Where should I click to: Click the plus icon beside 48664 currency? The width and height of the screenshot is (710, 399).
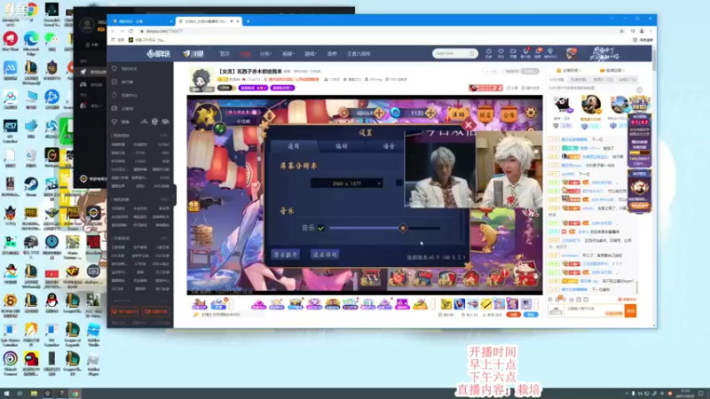378,113
